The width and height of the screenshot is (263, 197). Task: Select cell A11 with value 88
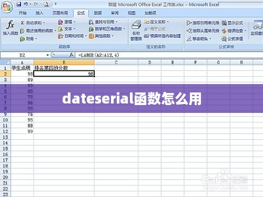pos(22,126)
